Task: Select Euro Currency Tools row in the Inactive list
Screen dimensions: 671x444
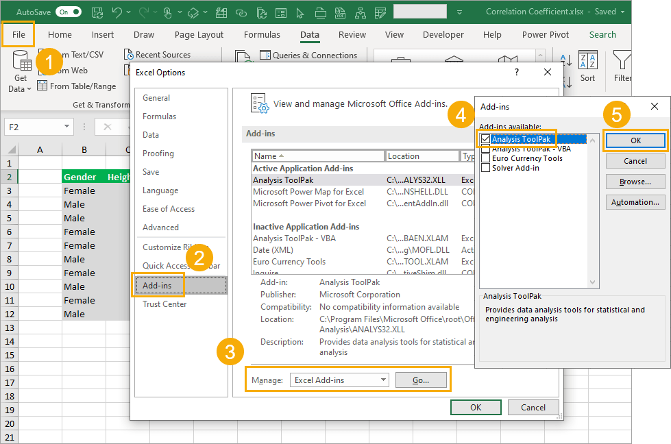Action: [x=363, y=262]
